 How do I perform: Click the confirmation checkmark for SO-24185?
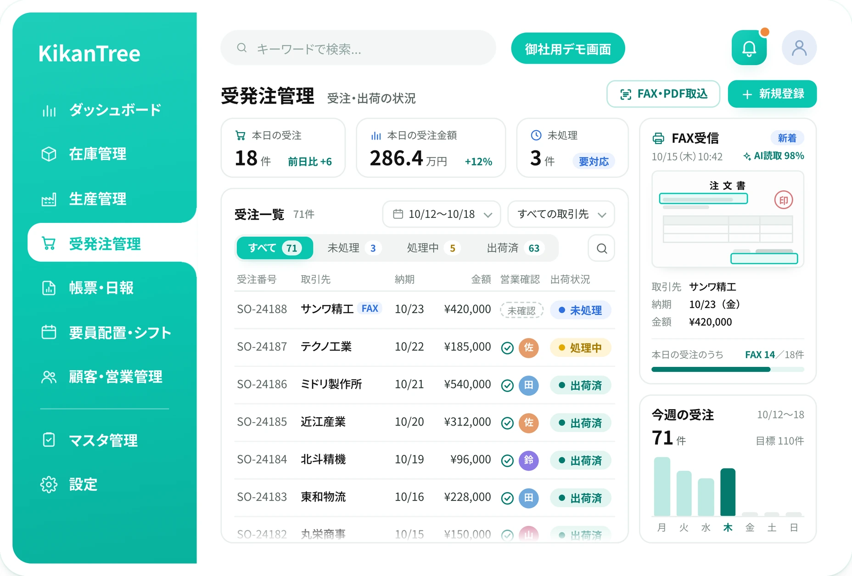click(x=507, y=423)
